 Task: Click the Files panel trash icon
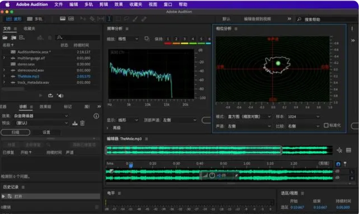point(49,37)
